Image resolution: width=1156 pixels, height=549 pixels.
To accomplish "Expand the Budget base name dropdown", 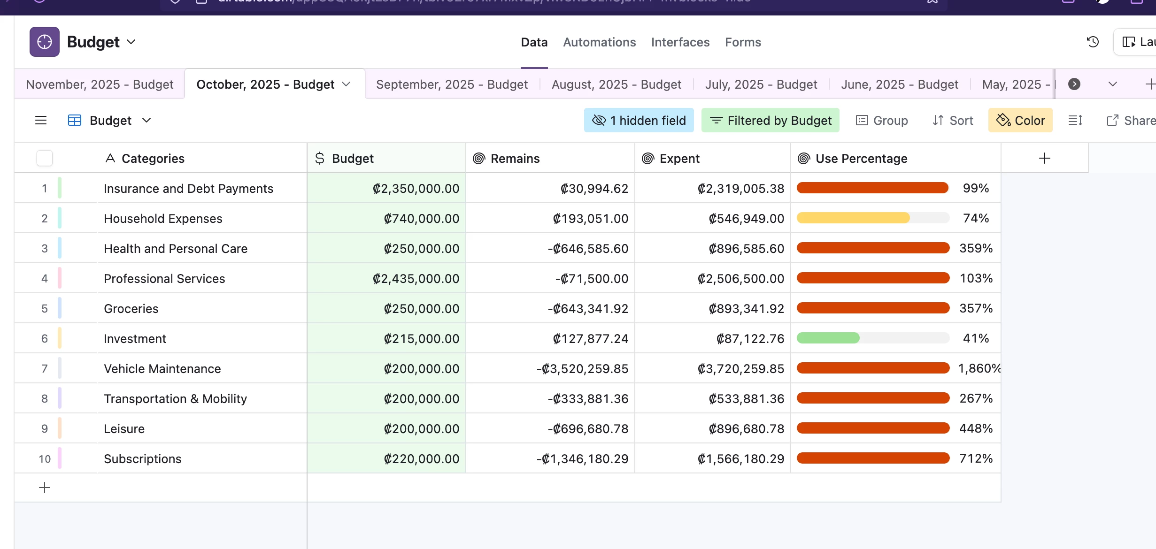I will click(x=131, y=42).
